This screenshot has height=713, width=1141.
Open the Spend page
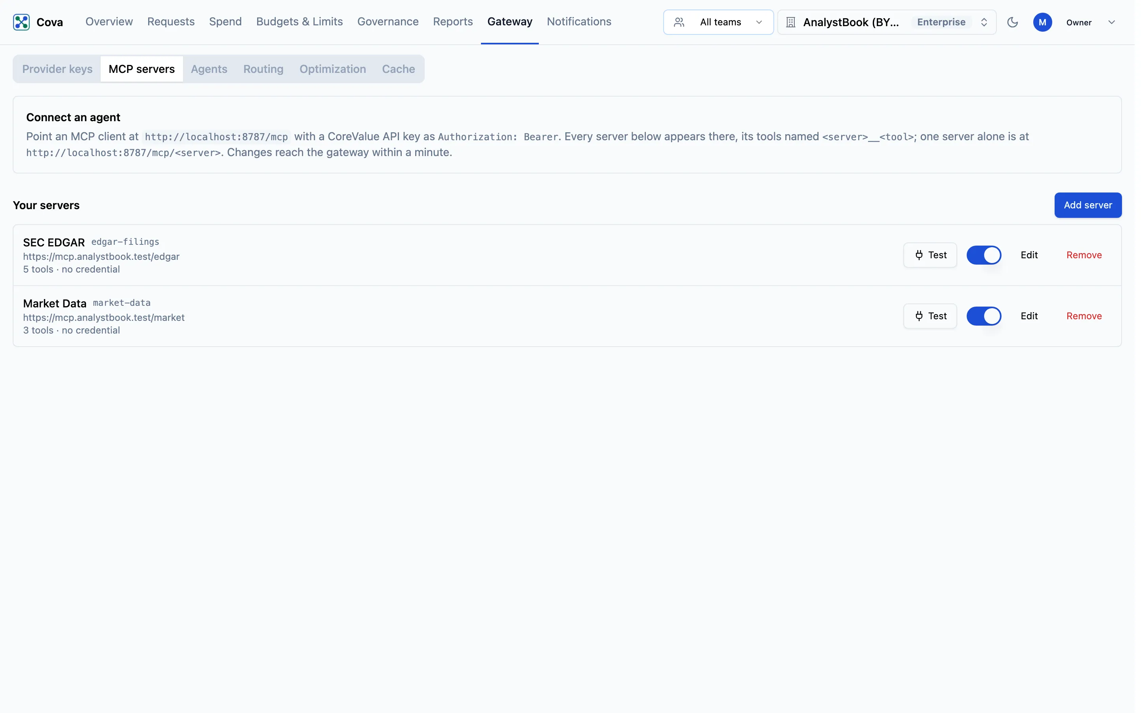point(225,22)
